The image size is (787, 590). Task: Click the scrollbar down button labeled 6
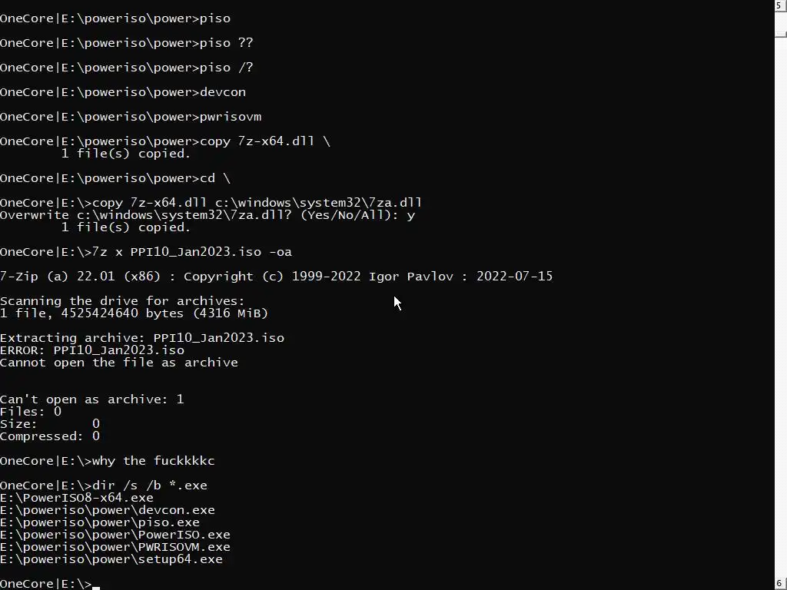pos(781,584)
